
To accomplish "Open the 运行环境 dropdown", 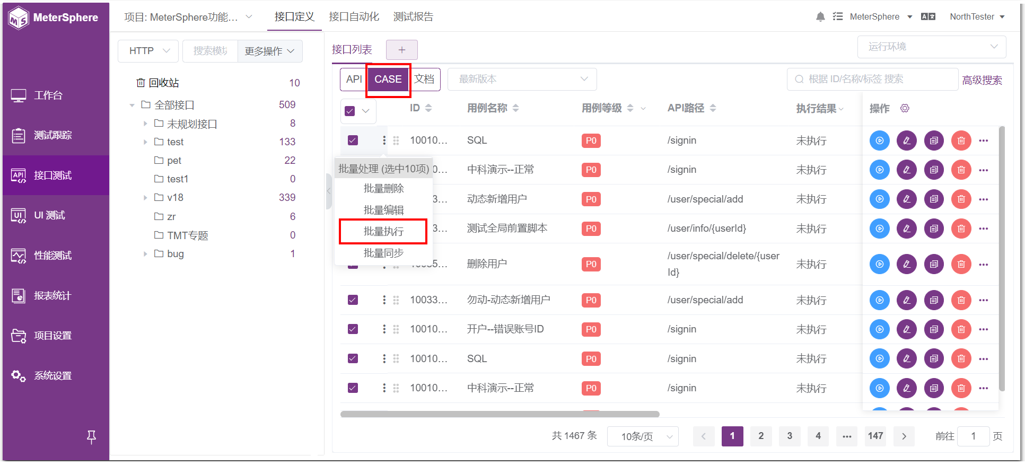I will pyautogui.click(x=932, y=47).
